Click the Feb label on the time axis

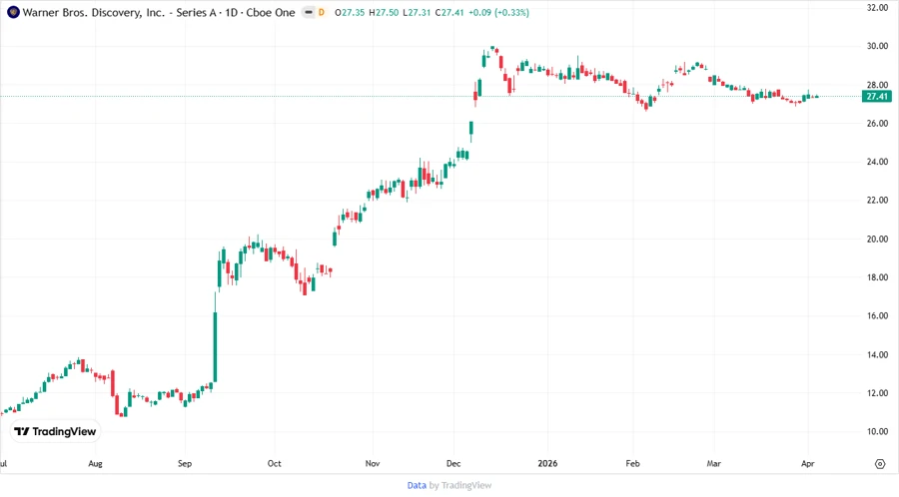pos(632,464)
